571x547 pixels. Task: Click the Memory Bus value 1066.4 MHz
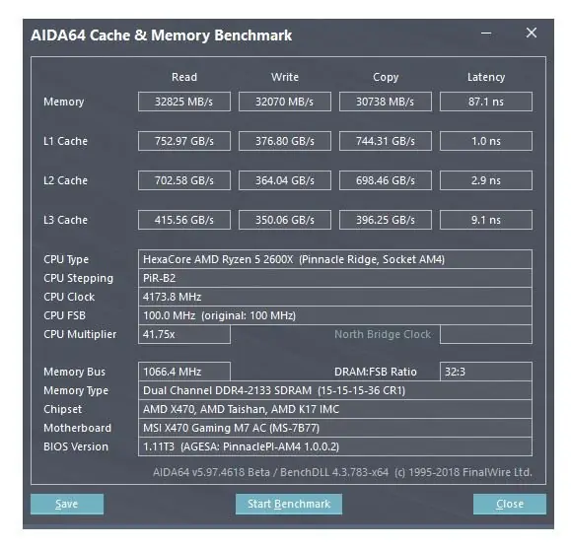click(184, 372)
